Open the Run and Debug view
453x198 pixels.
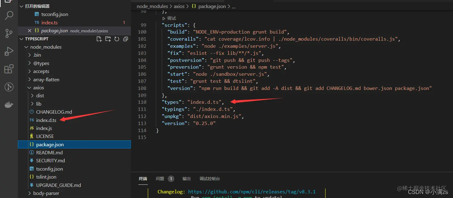[x=9, y=51]
